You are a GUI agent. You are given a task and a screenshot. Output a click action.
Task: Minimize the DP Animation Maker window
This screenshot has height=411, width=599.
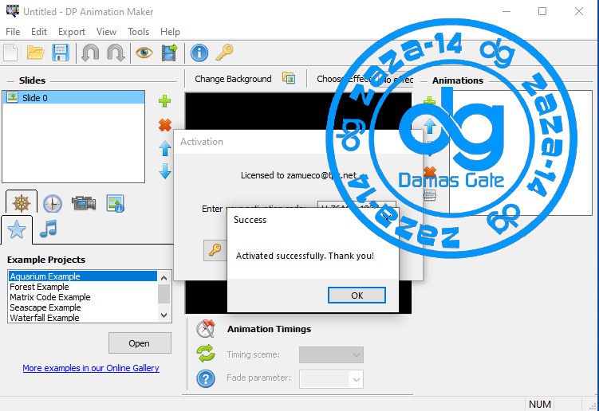pos(506,11)
